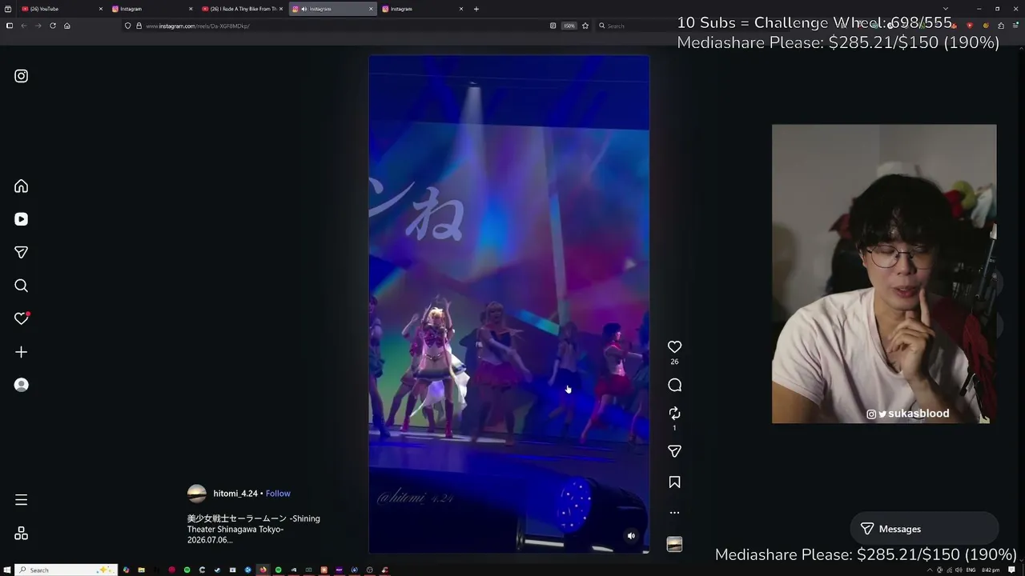Toggle the browser sidebar panel
This screenshot has height=576, width=1025.
click(x=10, y=26)
